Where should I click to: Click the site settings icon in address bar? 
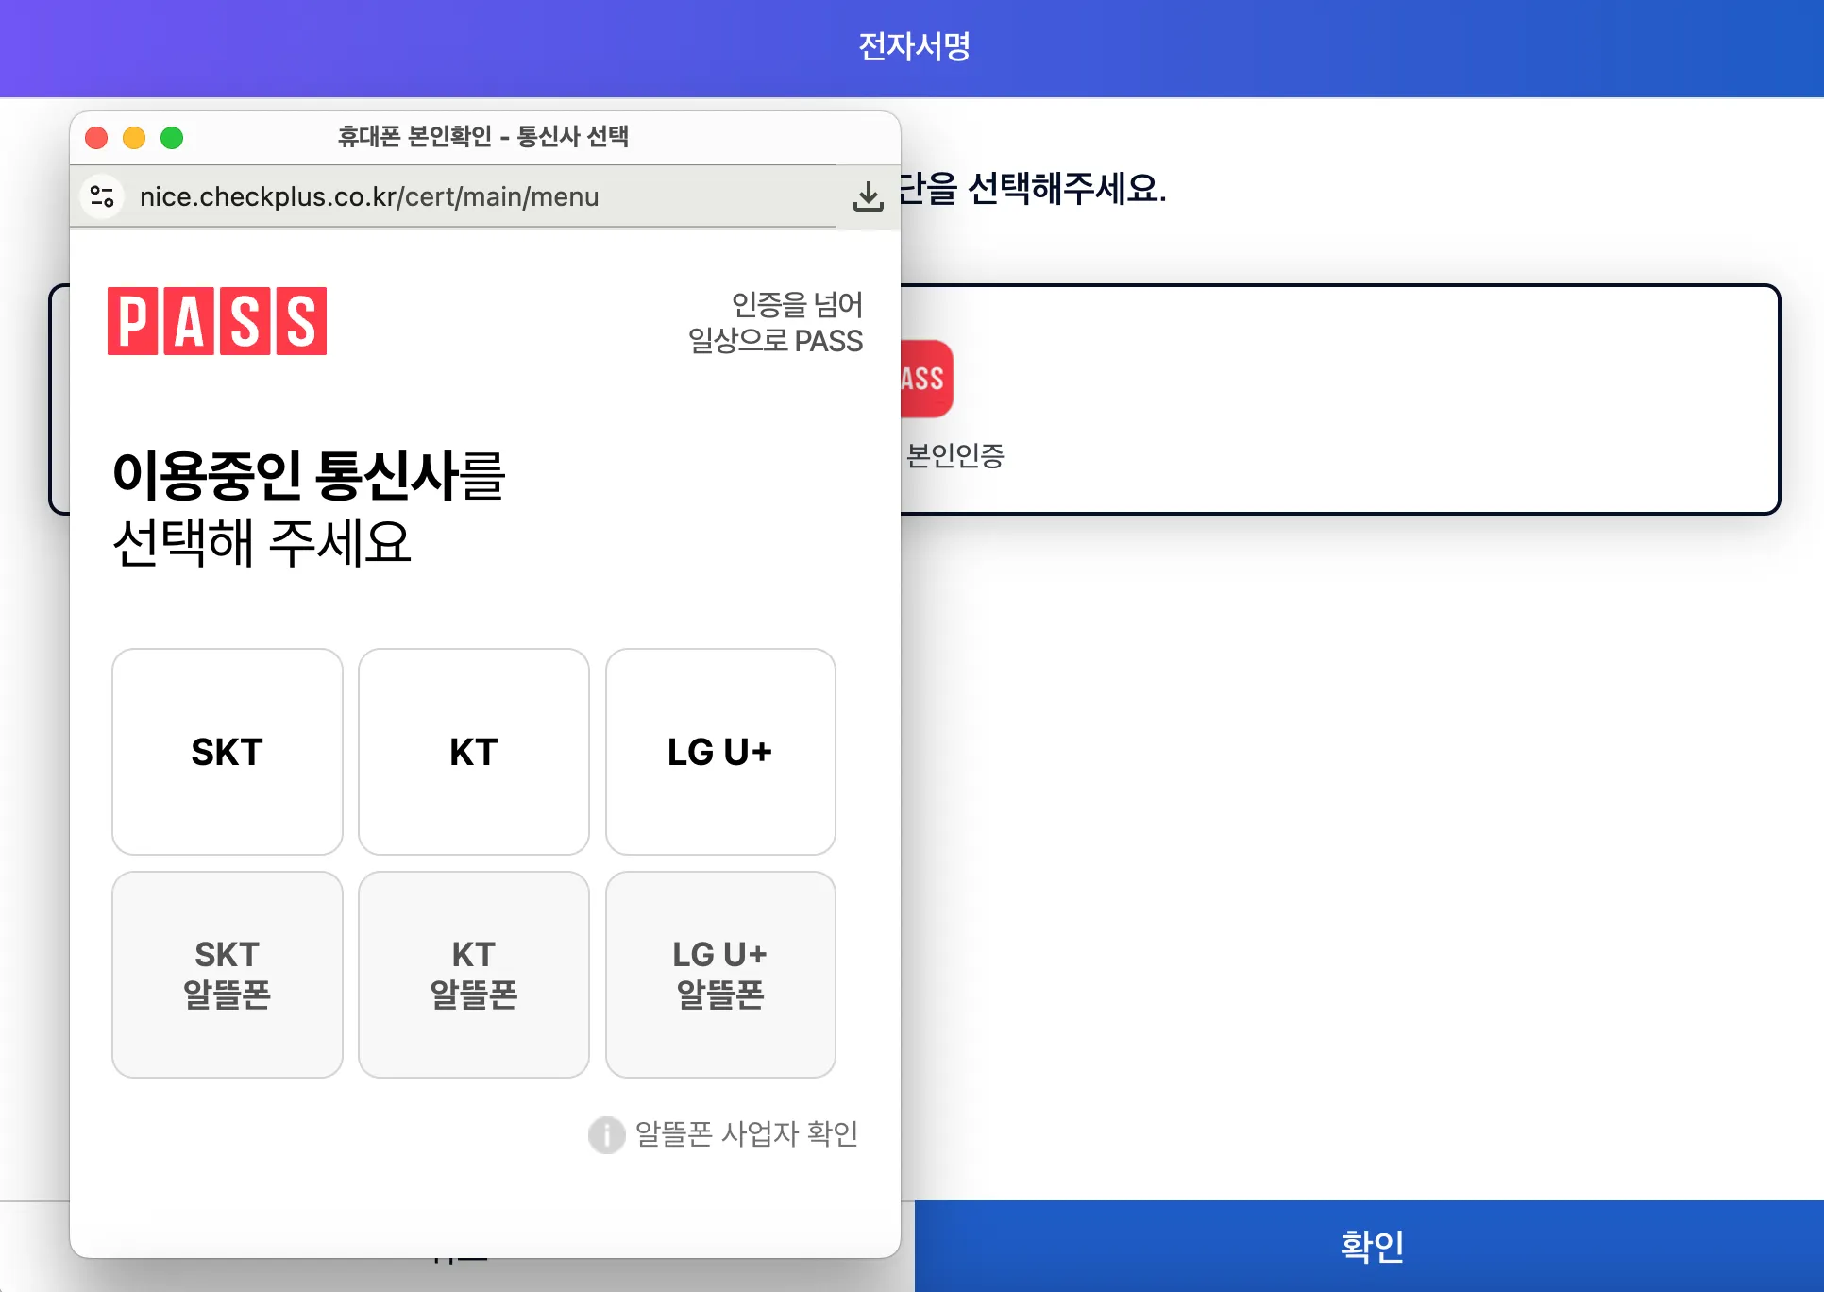(x=102, y=196)
